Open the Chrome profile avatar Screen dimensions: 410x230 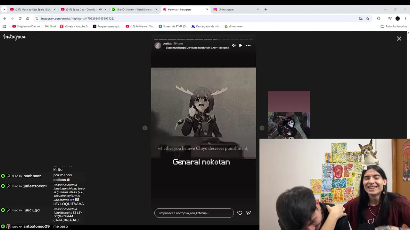point(398,19)
